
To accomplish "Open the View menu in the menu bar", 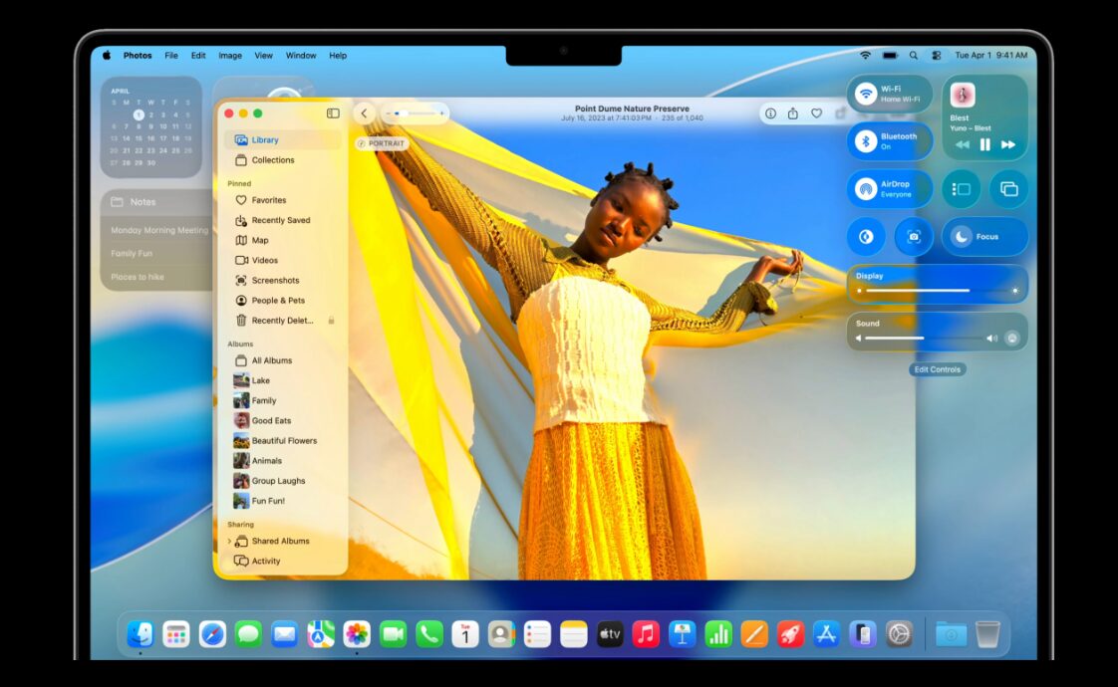I will (x=262, y=55).
